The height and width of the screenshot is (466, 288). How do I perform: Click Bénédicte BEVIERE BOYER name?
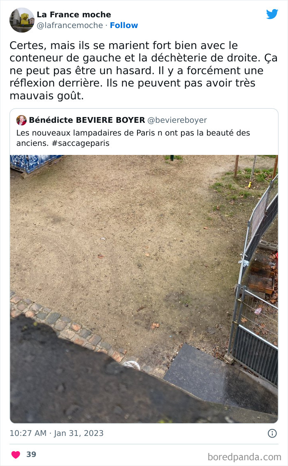coord(87,120)
